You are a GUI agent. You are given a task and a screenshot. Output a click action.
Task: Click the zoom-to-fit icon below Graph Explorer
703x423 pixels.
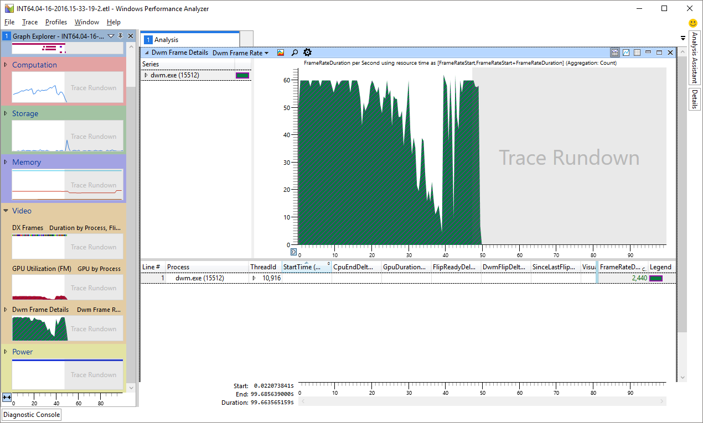[7, 397]
